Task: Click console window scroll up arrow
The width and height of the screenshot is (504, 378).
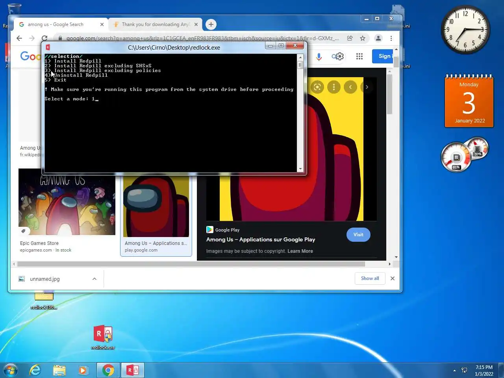Action: (300, 57)
